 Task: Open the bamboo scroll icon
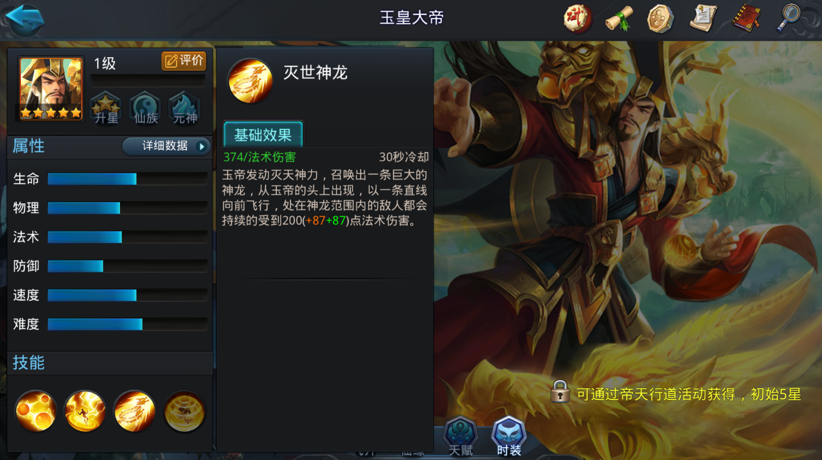(x=619, y=19)
